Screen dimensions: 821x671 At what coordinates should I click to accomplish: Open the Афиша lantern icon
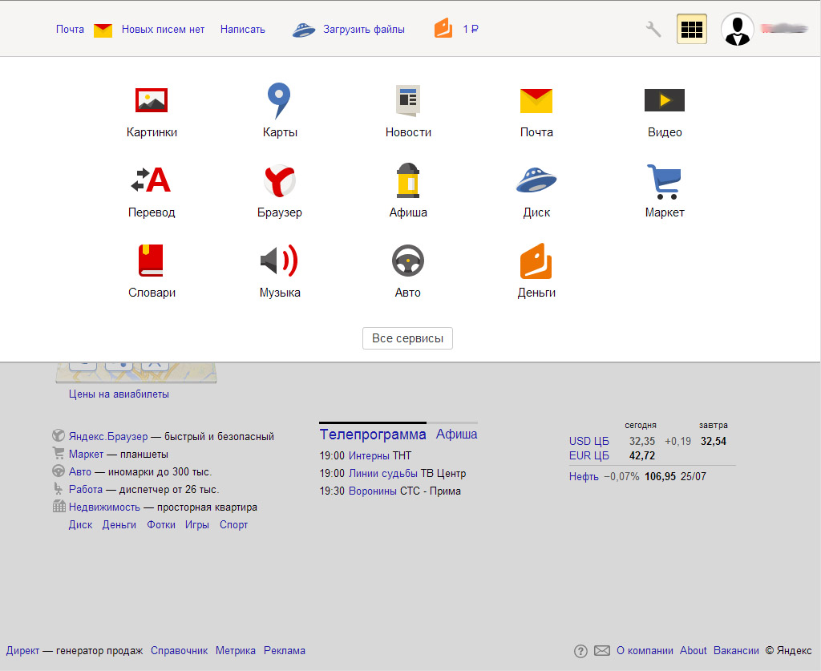pos(408,180)
